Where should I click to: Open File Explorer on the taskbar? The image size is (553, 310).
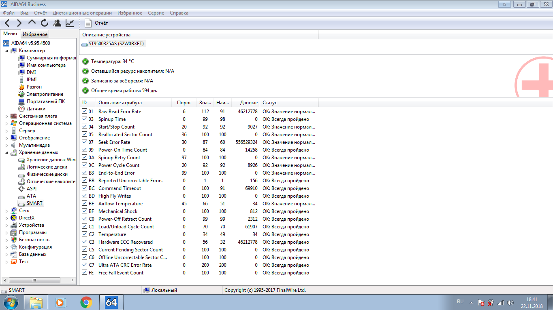[x=36, y=302]
